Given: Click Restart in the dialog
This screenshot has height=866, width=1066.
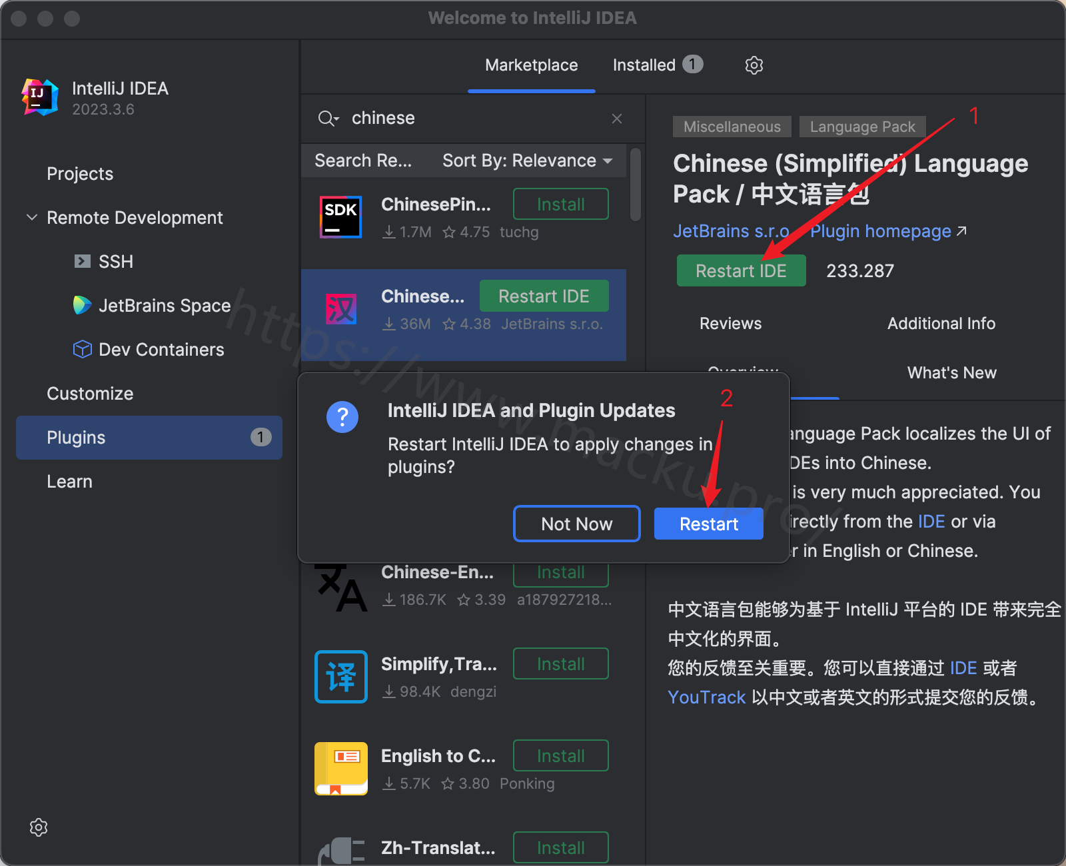Looking at the screenshot, I should click(x=708, y=524).
